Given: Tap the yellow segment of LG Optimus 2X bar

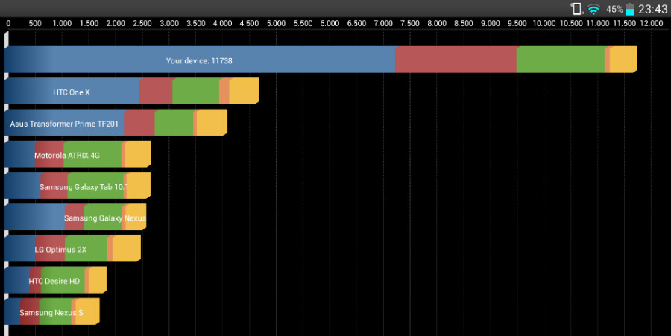Looking at the screenshot, I should pos(127,249).
